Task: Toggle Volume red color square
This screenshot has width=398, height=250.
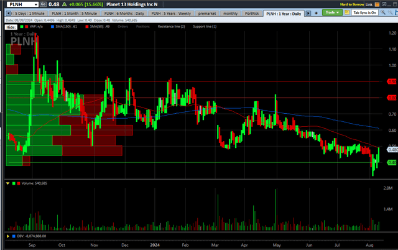Action: point(19,183)
